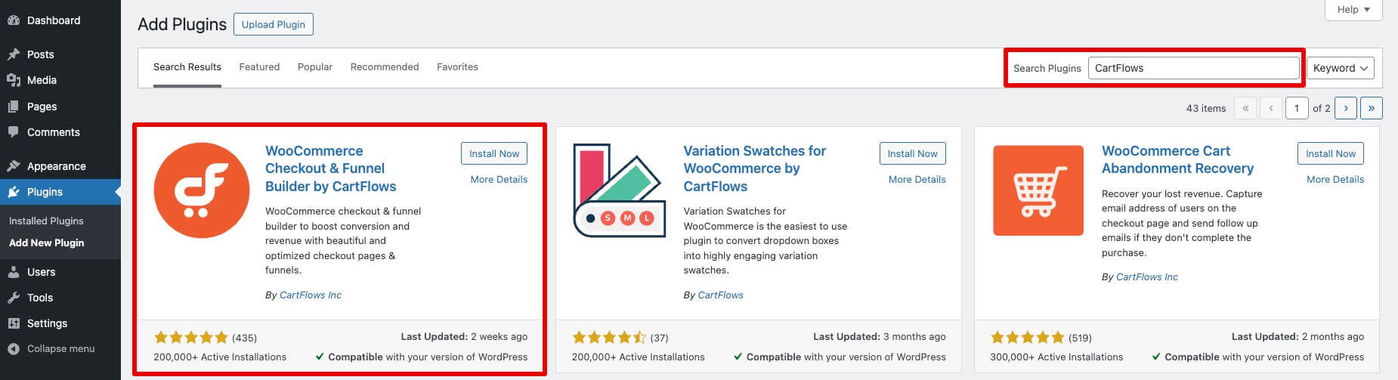1398x380 pixels.
Task: Click the Cart Abandonment Recovery cart logo
Action: pos(1038,190)
